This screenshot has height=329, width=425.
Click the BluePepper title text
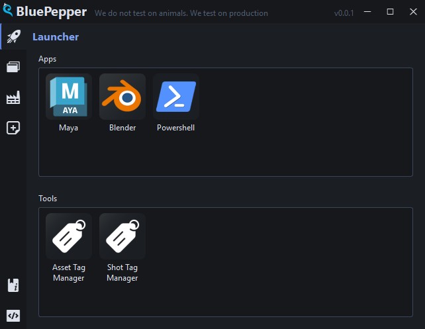(x=52, y=12)
